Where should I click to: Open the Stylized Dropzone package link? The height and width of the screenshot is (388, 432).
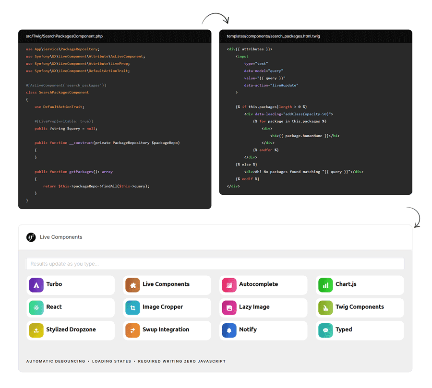click(x=71, y=329)
